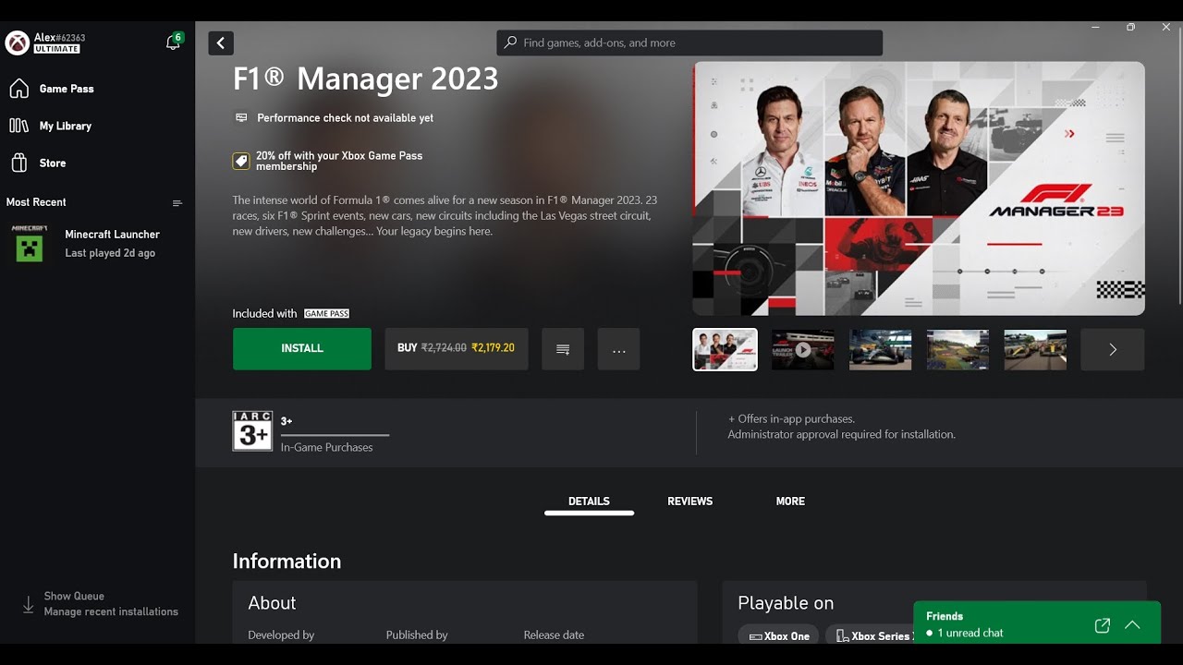Play the launch trailer video thumbnail

click(803, 349)
